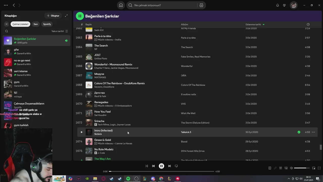
Task: Open Connect to a device icon
Action: pos(286,168)
